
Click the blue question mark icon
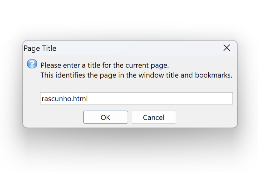pyautogui.click(x=32, y=64)
